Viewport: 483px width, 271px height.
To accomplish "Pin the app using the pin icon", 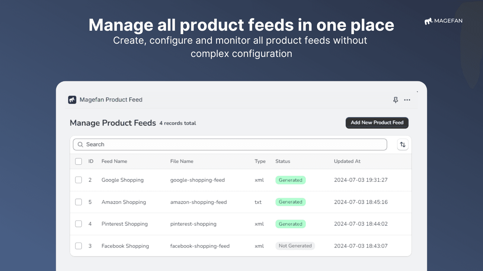I will 395,100.
